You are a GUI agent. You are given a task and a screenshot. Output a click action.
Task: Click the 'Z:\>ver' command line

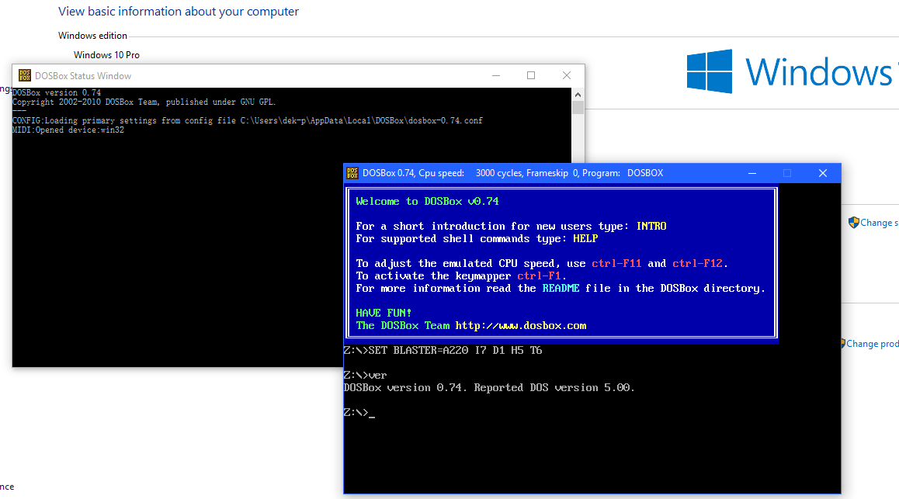(365, 376)
